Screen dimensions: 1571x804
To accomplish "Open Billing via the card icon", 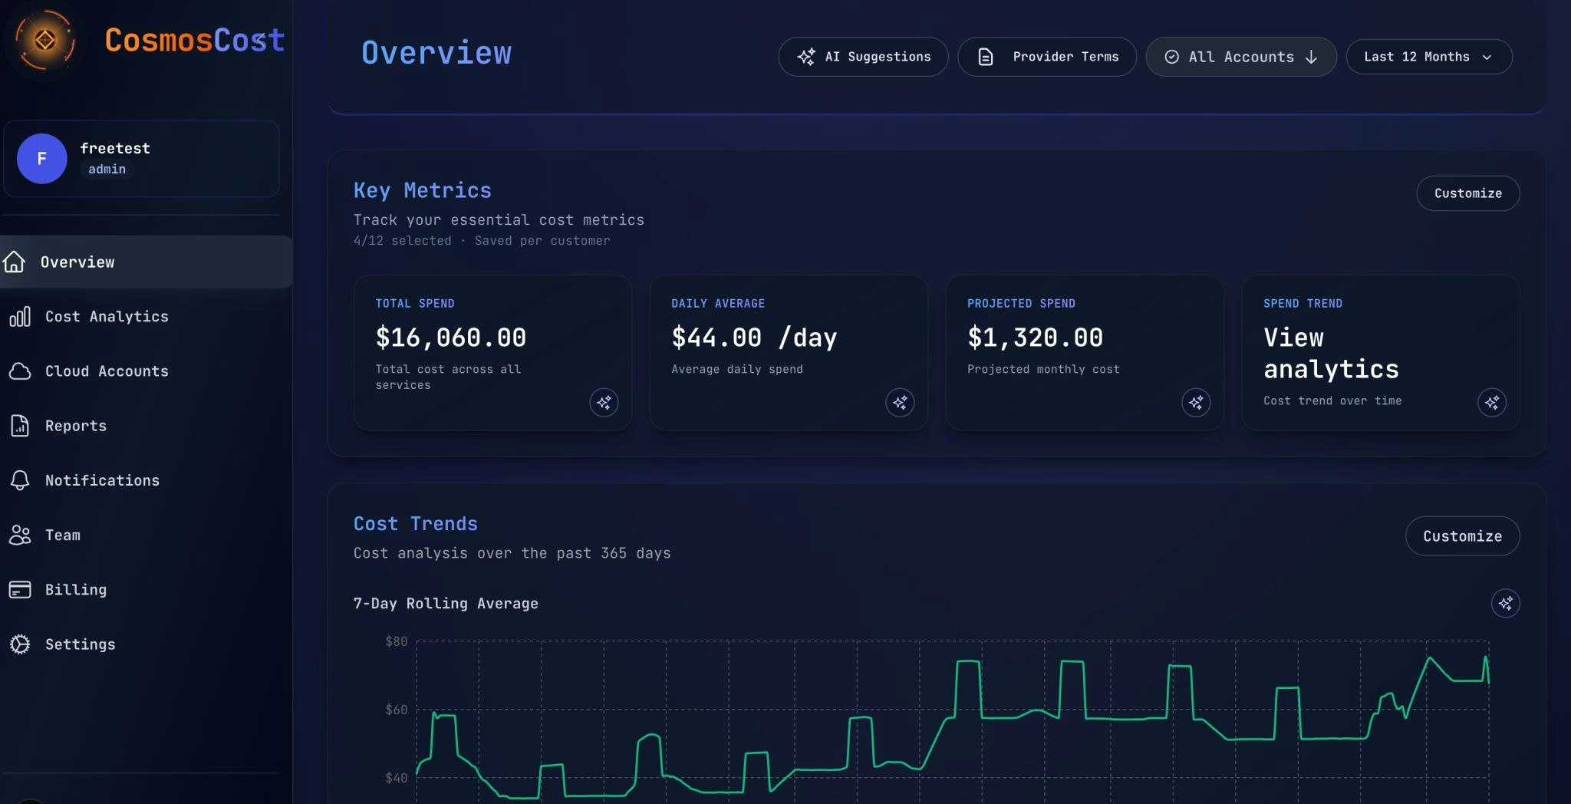I will (x=20, y=589).
